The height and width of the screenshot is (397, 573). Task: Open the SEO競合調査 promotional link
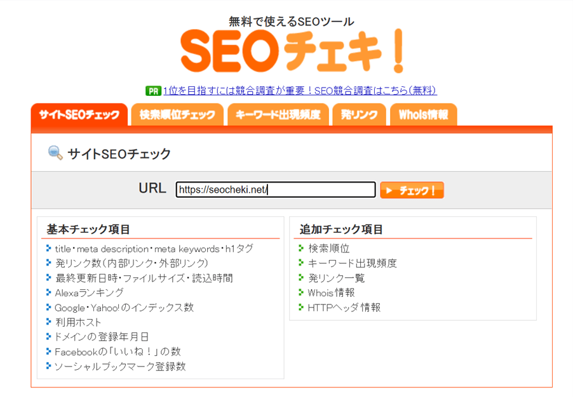coord(300,91)
